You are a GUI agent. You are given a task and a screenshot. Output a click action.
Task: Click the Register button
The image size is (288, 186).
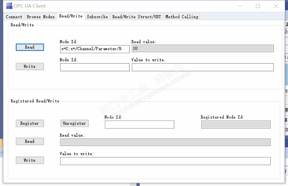[30, 123]
